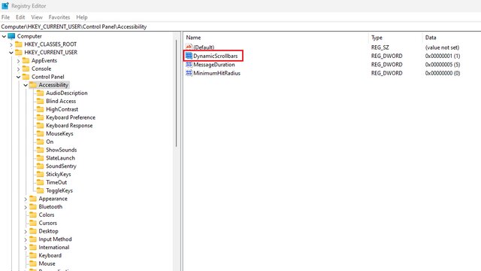Select the HighContrast folder icon
Image resolution: width=481 pixels, height=271 pixels.
coord(40,109)
